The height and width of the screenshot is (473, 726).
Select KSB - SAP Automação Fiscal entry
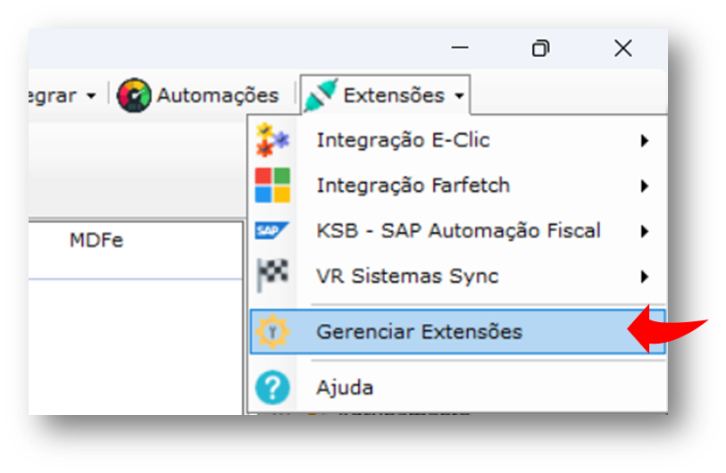pos(457,230)
